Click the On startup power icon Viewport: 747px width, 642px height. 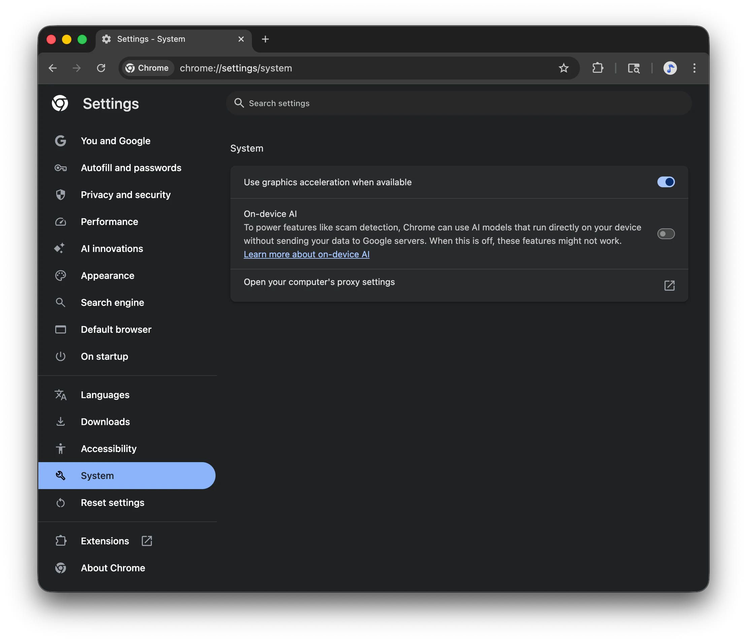[61, 356]
